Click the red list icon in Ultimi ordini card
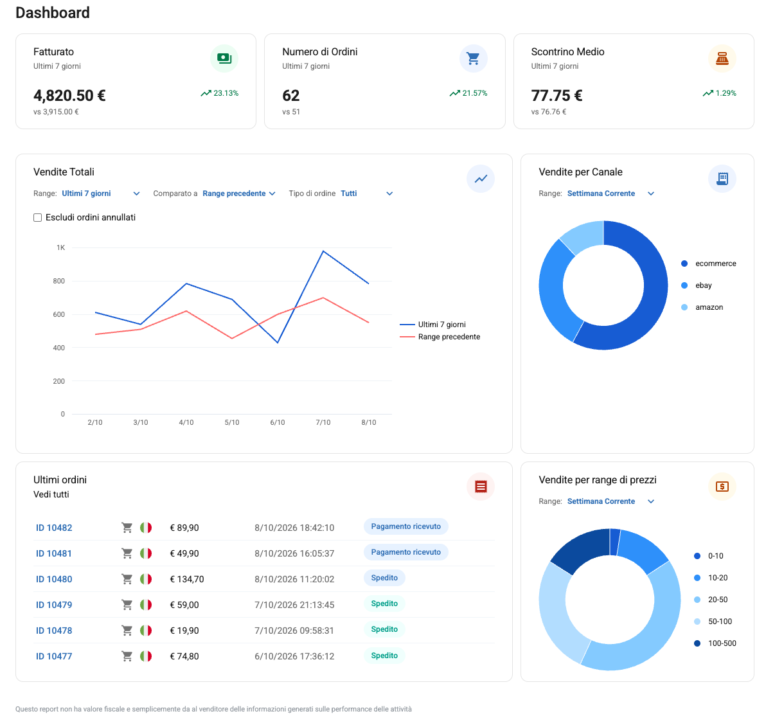This screenshot has width=757, height=716. [481, 486]
